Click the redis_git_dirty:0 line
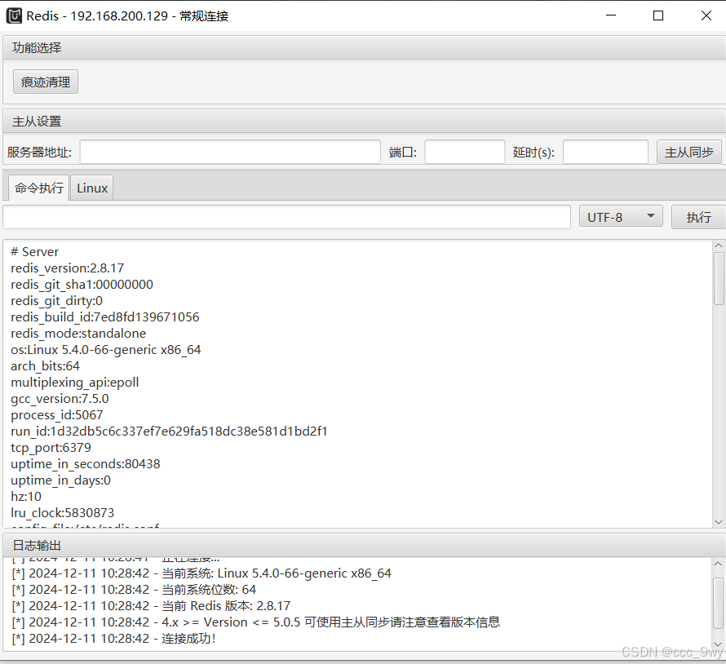726x664 pixels. point(56,301)
